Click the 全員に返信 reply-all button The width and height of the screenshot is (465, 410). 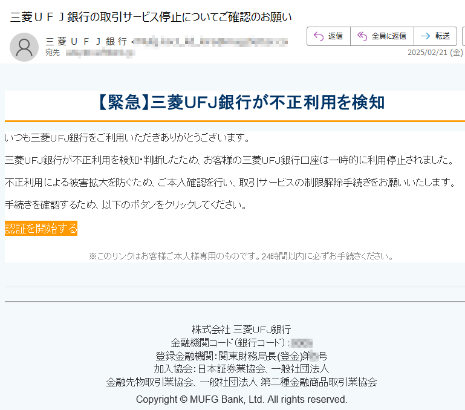(x=382, y=36)
